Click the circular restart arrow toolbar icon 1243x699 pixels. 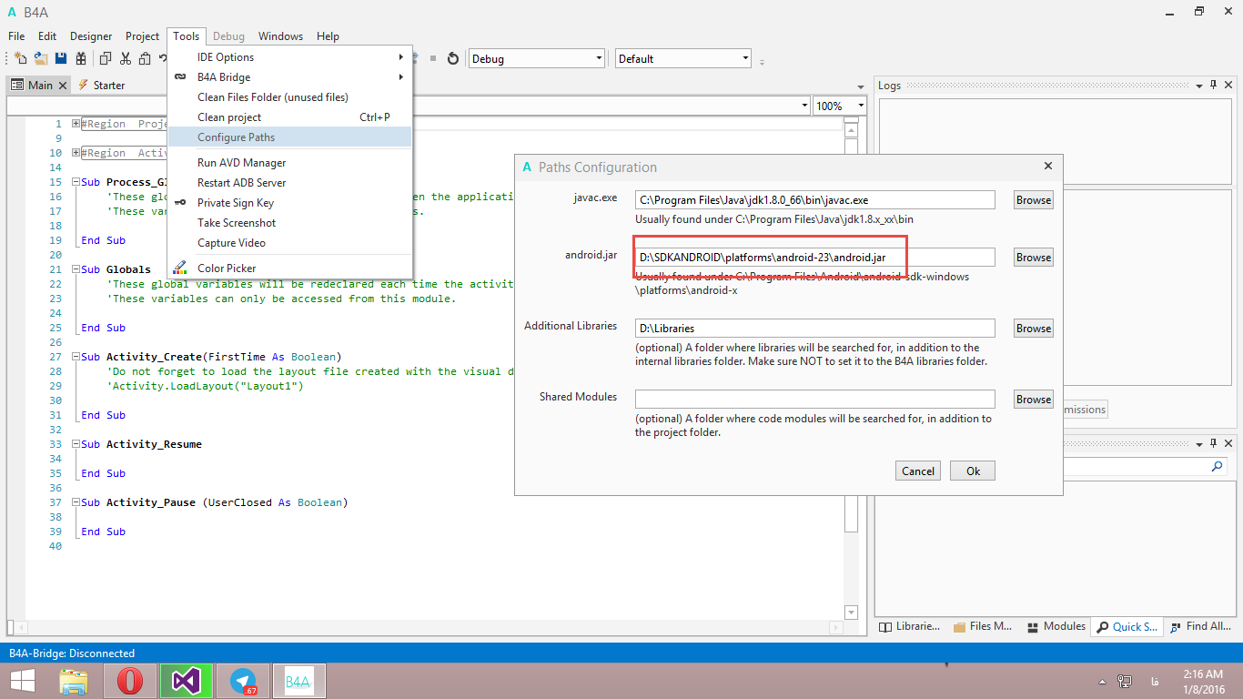pos(453,59)
